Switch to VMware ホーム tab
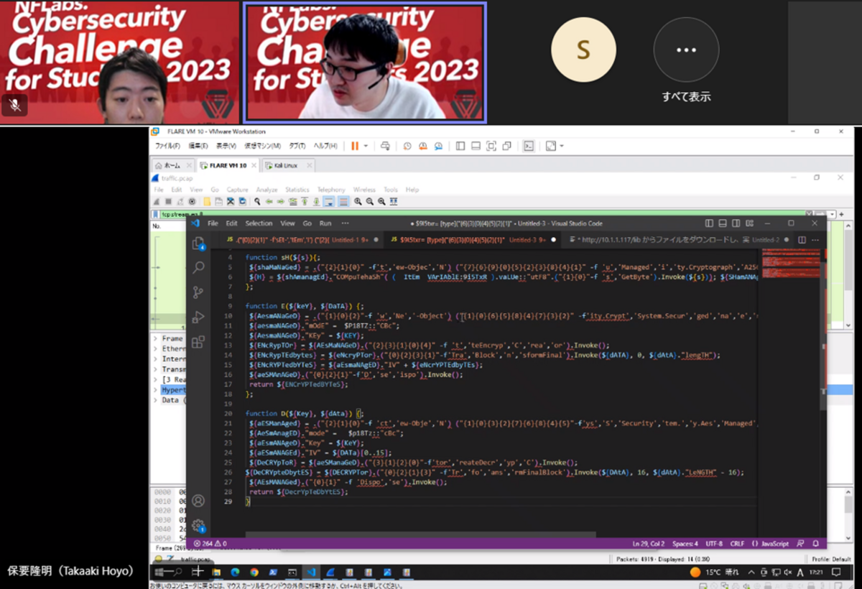Viewport: 862px width, 589px height. coord(172,165)
